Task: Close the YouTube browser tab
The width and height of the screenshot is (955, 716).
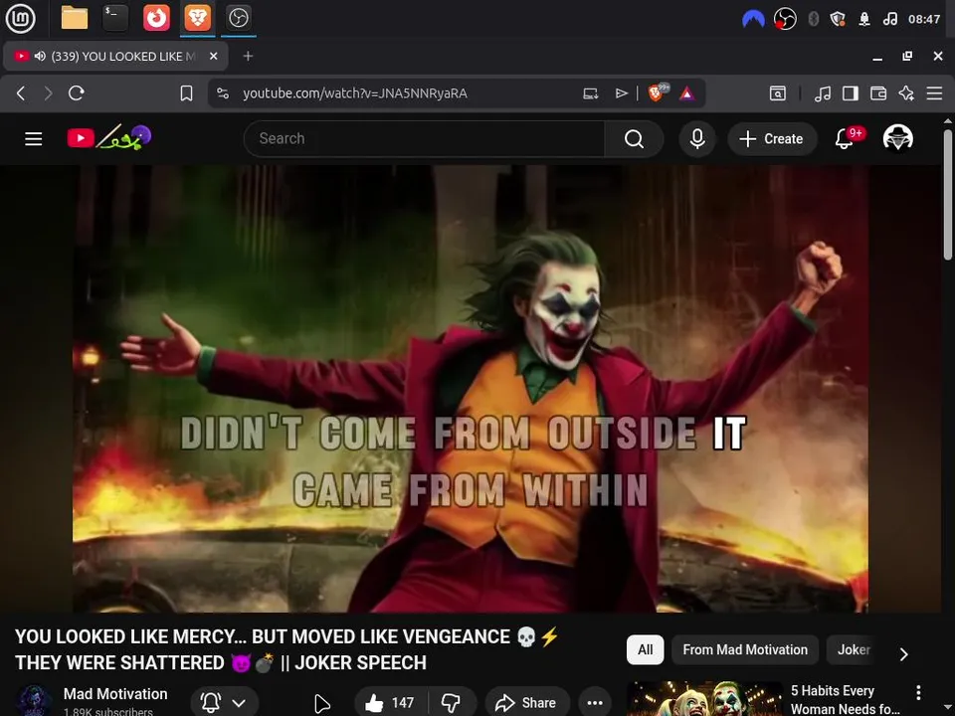Action: pyautogui.click(x=213, y=56)
